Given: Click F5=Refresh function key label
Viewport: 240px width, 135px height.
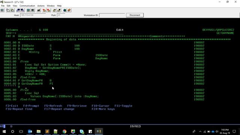Looking at the screenshot, I should 53,106.
